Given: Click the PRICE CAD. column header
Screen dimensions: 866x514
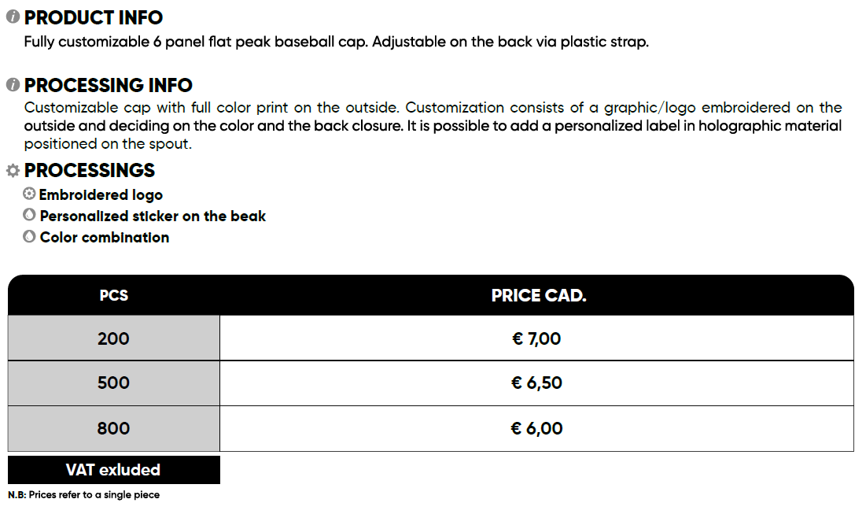Looking at the screenshot, I should [x=538, y=296].
